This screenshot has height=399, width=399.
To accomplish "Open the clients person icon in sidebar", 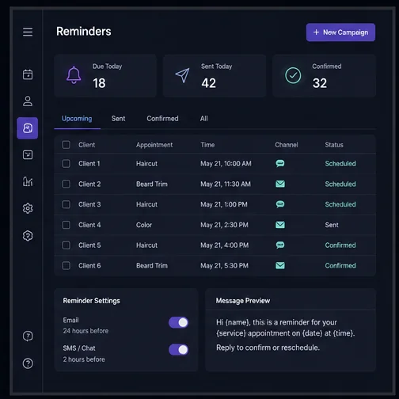I will pyautogui.click(x=28, y=101).
